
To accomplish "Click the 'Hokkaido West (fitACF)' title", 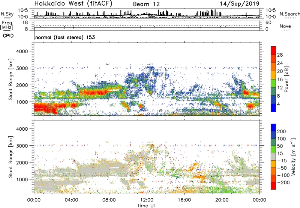I will click(73, 4).
